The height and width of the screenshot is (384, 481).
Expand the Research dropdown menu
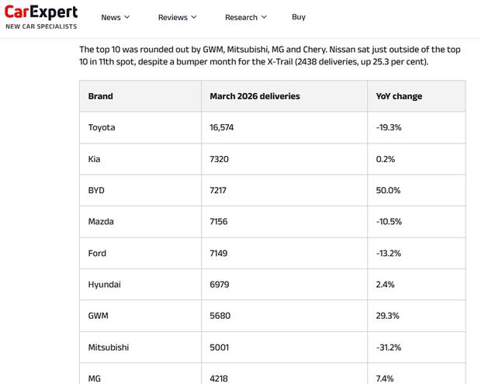coord(245,17)
